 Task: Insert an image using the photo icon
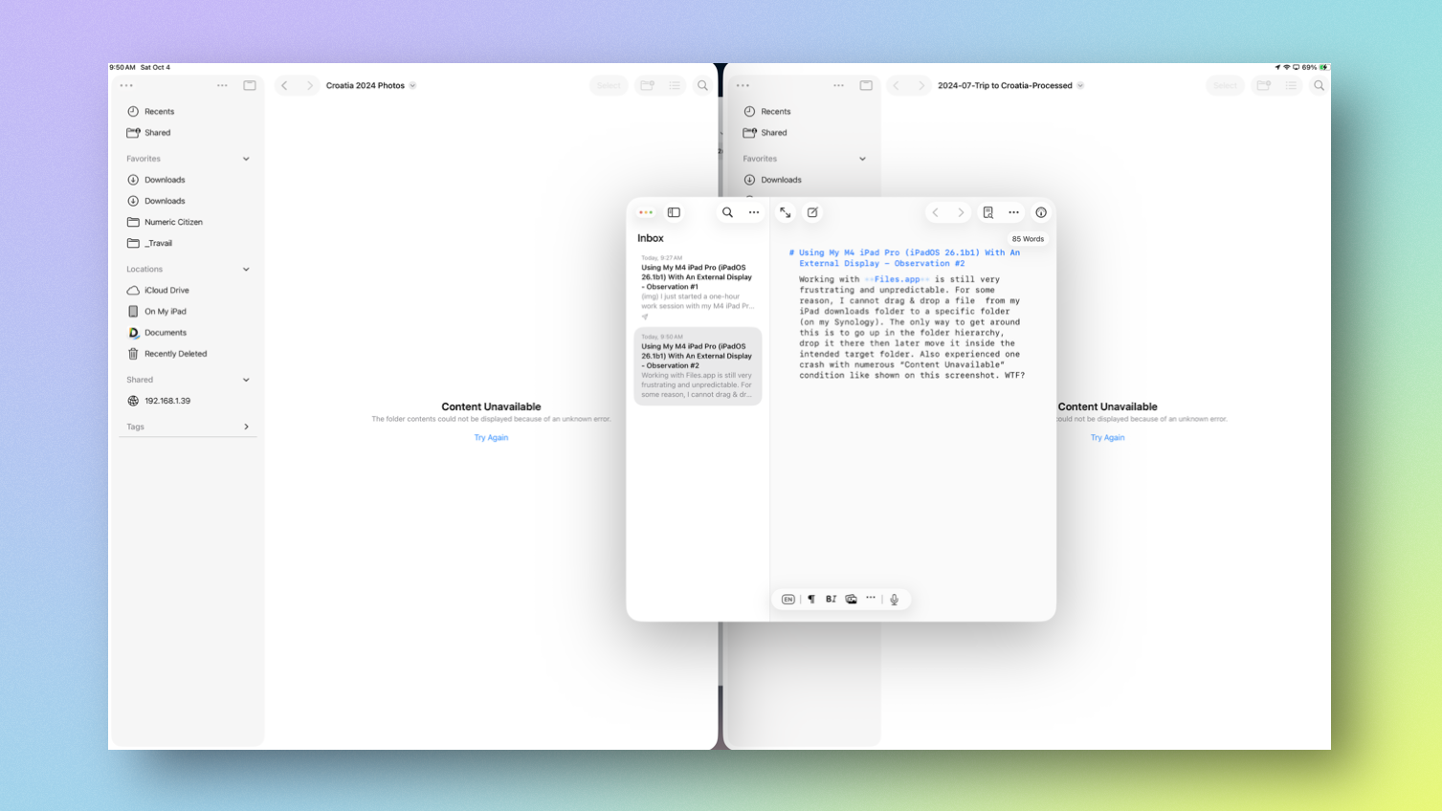pyautogui.click(x=850, y=599)
